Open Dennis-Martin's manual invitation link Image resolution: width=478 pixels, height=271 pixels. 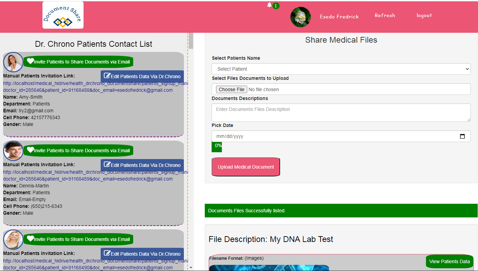[95, 175]
